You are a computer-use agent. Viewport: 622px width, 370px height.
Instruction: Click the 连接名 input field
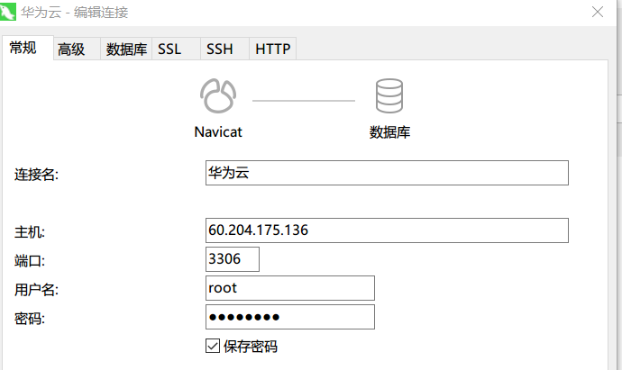[x=387, y=173]
